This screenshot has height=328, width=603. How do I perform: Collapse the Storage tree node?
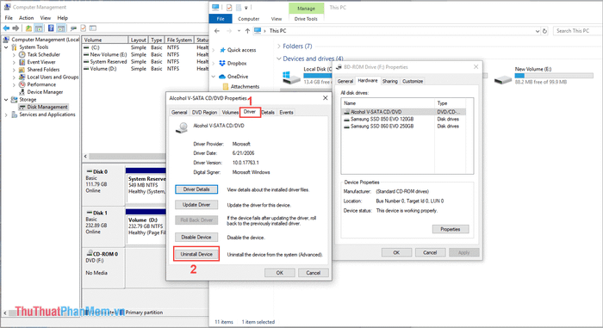coord(6,100)
